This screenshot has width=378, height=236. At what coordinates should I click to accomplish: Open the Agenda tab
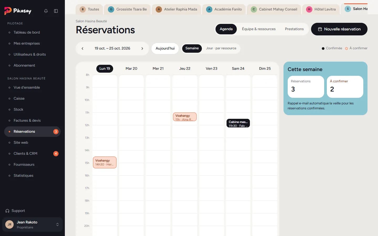(226, 29)
